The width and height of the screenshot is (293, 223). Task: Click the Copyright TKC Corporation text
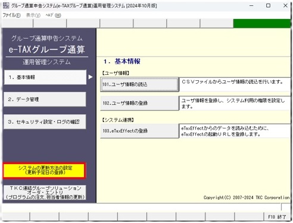point(247,197)
